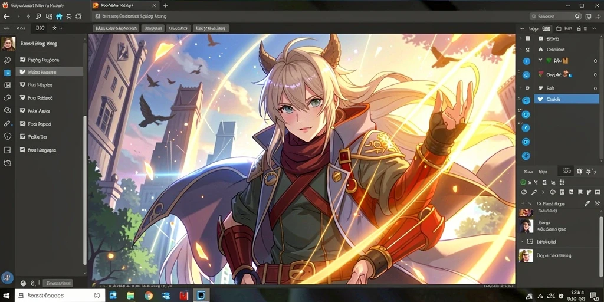604x302 pixels.
Task: Click the blue home icon in the top toolbar
Action: [59, 17]
